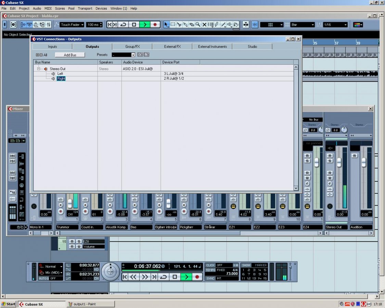The width and height of the screenshot is (385, 308).
Task: Click ASIO 2.0 - ESI Juli@ audio device
Action: point(138,69)
